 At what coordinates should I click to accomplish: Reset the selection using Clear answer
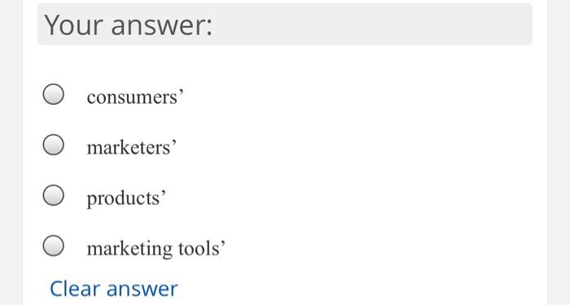pyautogui.click(x=114, y=289)
